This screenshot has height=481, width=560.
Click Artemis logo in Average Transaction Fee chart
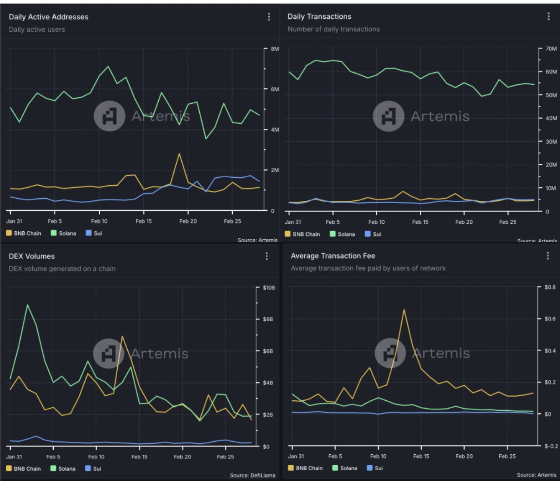[x=390, y=353]
